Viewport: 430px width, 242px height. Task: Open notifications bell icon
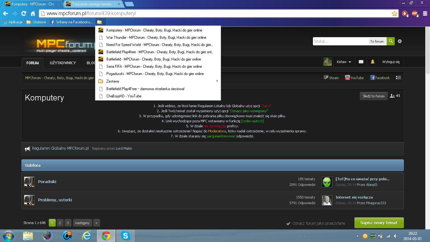click(x=372, y=62)
